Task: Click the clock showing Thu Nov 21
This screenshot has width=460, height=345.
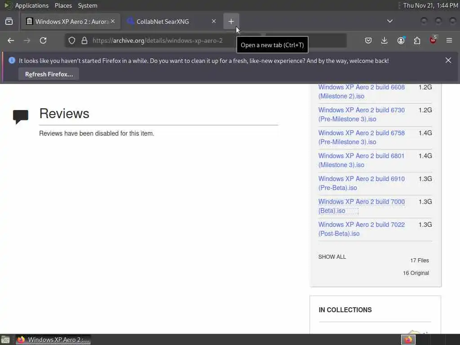Action: (430, 5)
